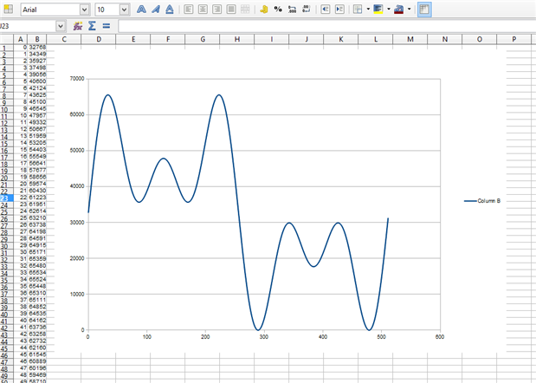
Task: Select cell B6 containing 40600
Action: 37,81
